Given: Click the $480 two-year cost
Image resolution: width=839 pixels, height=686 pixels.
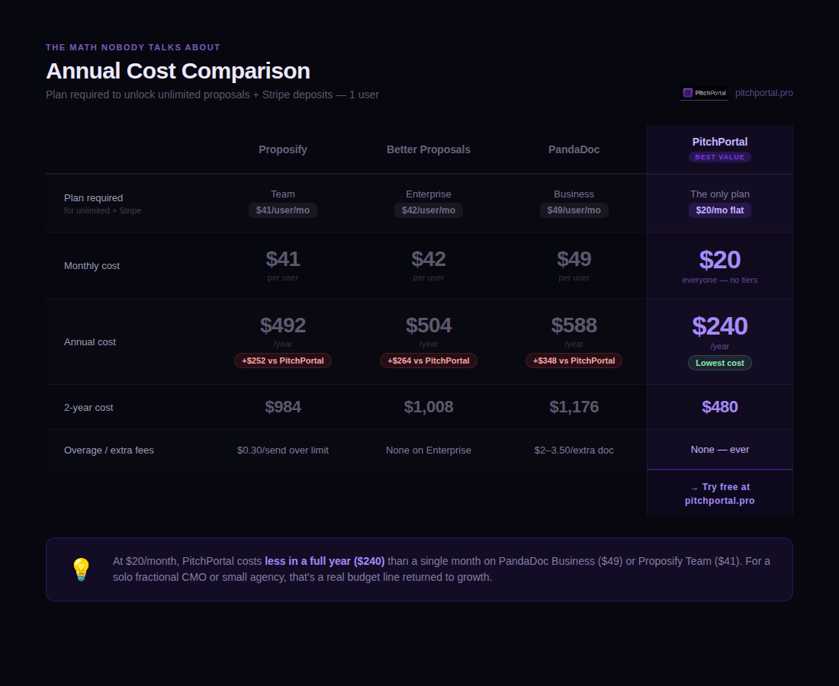Looking at the screenshot, I should pos(720,407).
